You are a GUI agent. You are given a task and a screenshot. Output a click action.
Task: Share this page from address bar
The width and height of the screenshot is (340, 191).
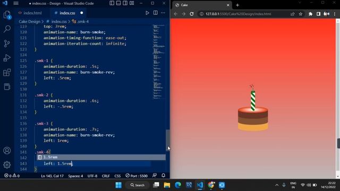[292, 14]
